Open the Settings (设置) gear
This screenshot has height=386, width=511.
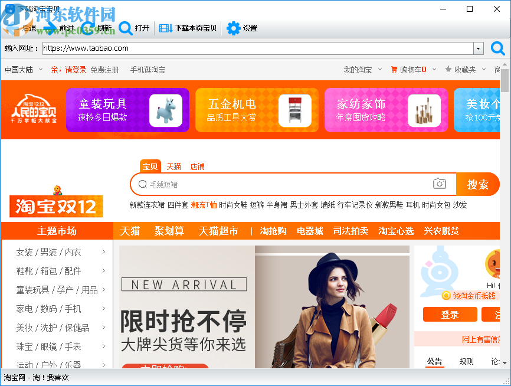click(242, 28)
